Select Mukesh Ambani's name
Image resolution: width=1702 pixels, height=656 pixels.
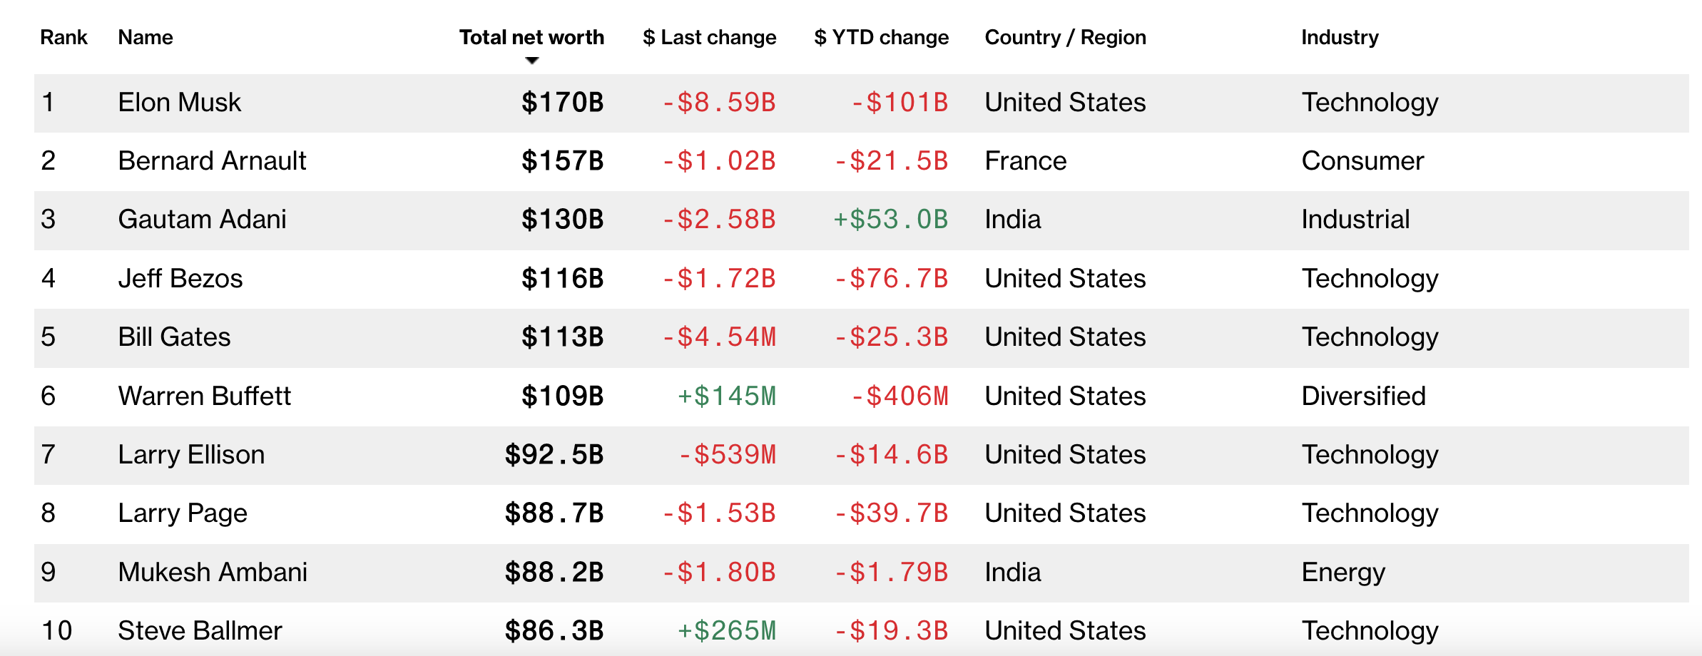(x=213, y=573)
